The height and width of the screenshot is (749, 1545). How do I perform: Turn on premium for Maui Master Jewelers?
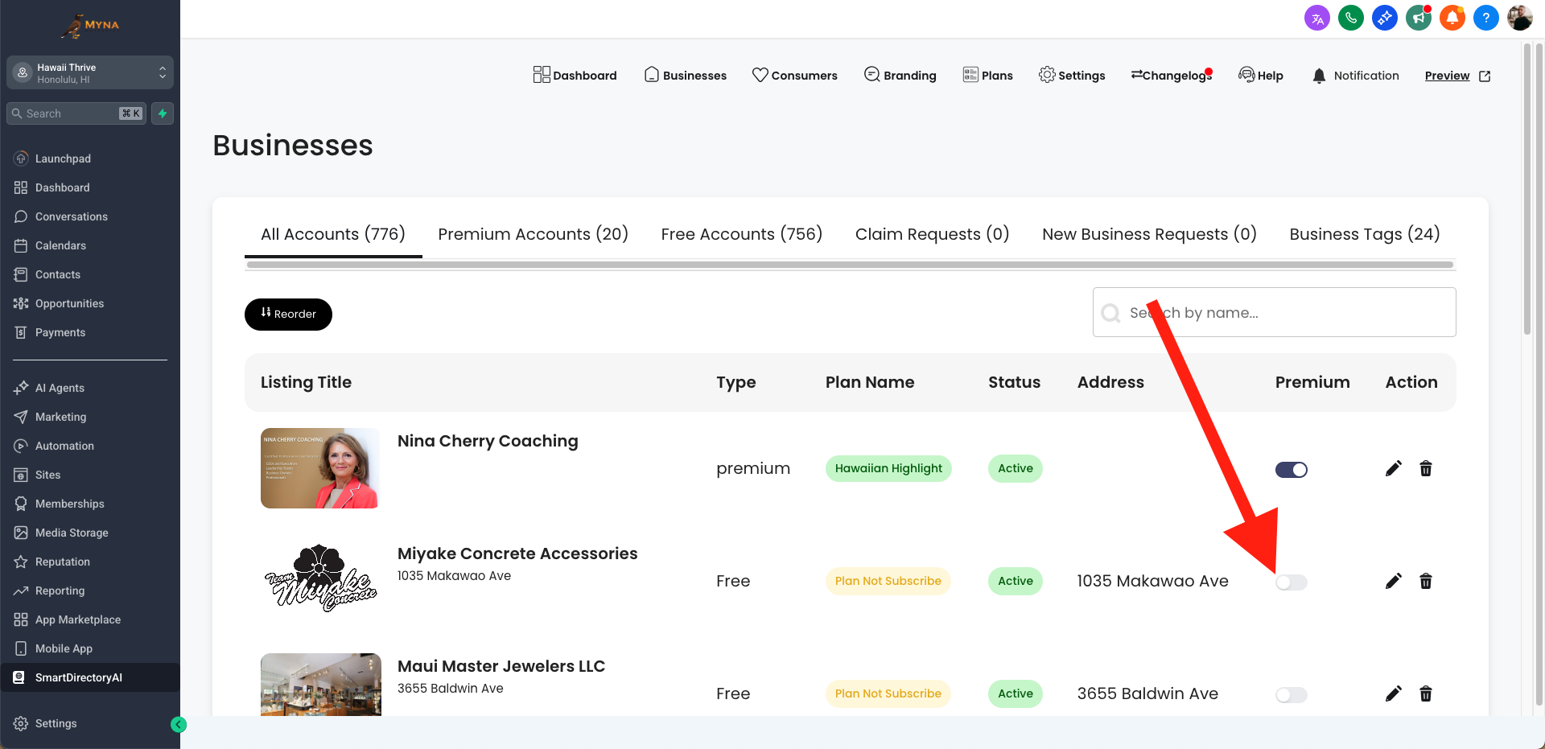tap(1291, 695)
